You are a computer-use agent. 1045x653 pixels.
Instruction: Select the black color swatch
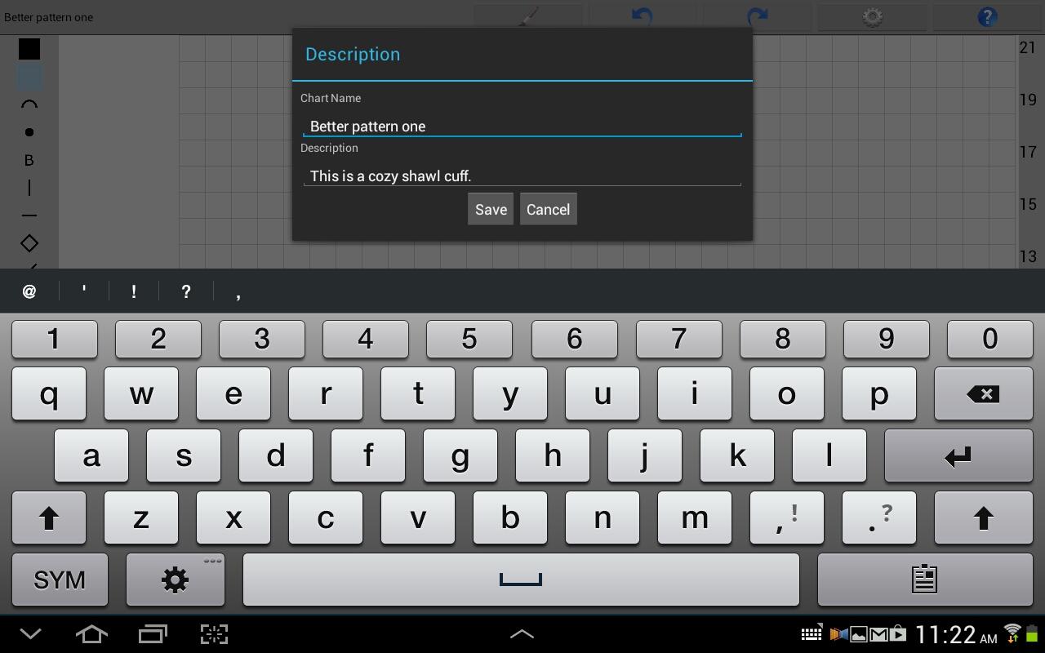29,49
